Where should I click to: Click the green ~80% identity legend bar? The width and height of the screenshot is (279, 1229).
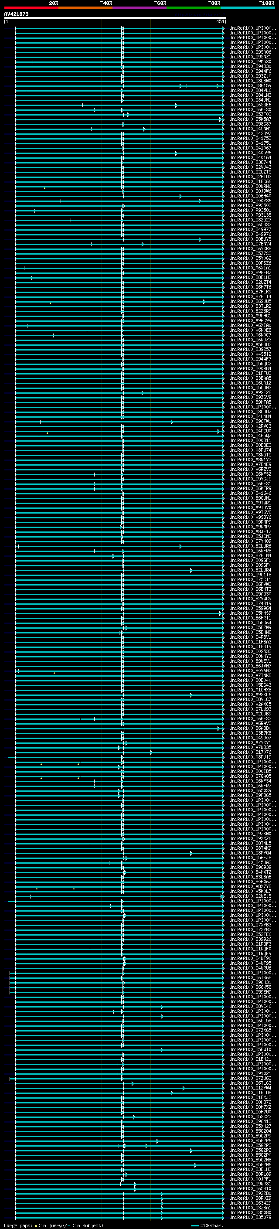click(194, 8)
